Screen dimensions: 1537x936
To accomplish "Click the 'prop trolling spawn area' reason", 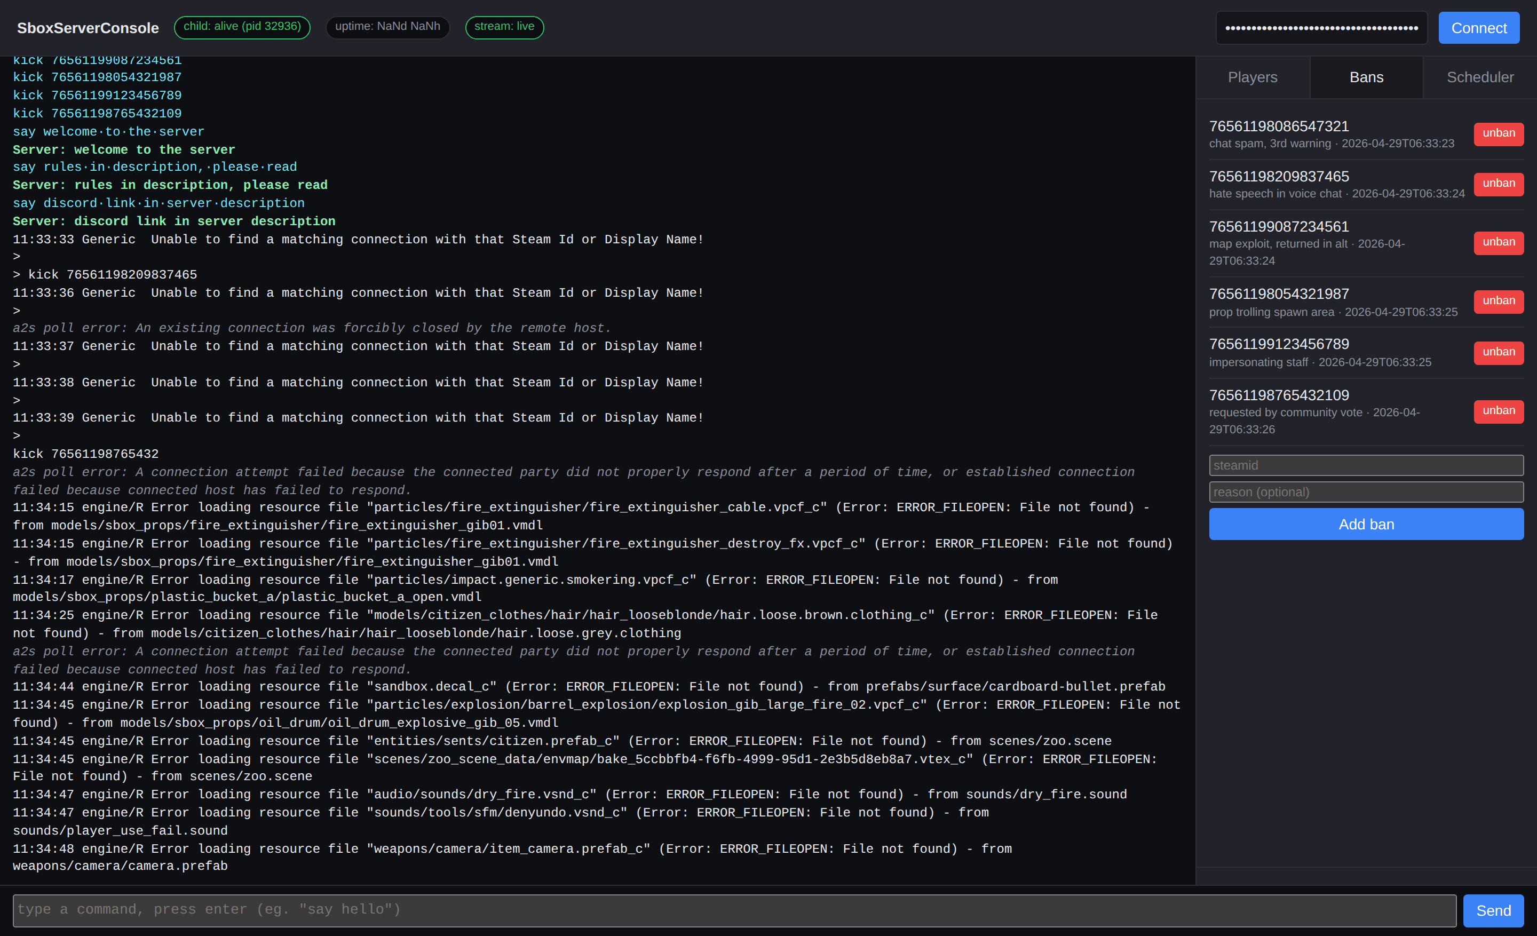I will point(1271,312).
